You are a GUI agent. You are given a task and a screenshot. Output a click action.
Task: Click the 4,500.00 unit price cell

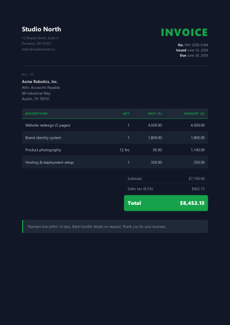point(155,125)
